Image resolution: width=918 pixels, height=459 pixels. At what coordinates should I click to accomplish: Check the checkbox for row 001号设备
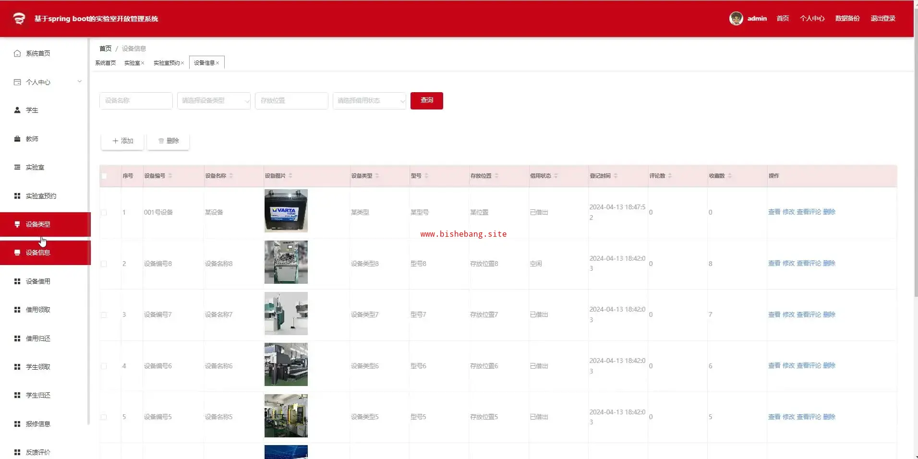[104, 212]
